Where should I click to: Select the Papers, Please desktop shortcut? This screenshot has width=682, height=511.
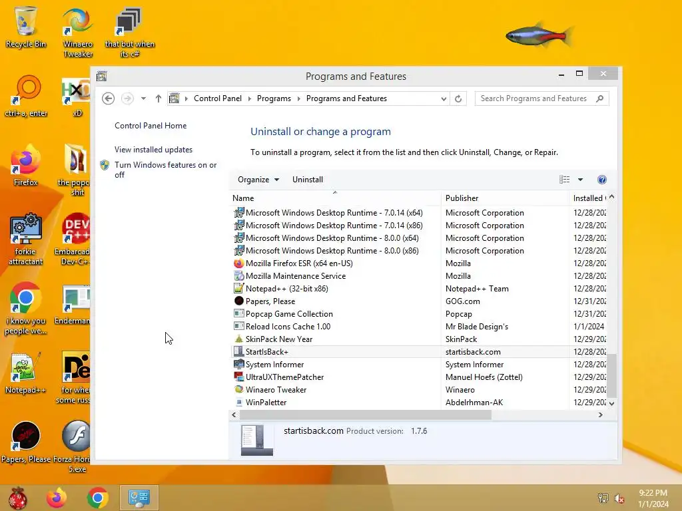tap(26, 442)
